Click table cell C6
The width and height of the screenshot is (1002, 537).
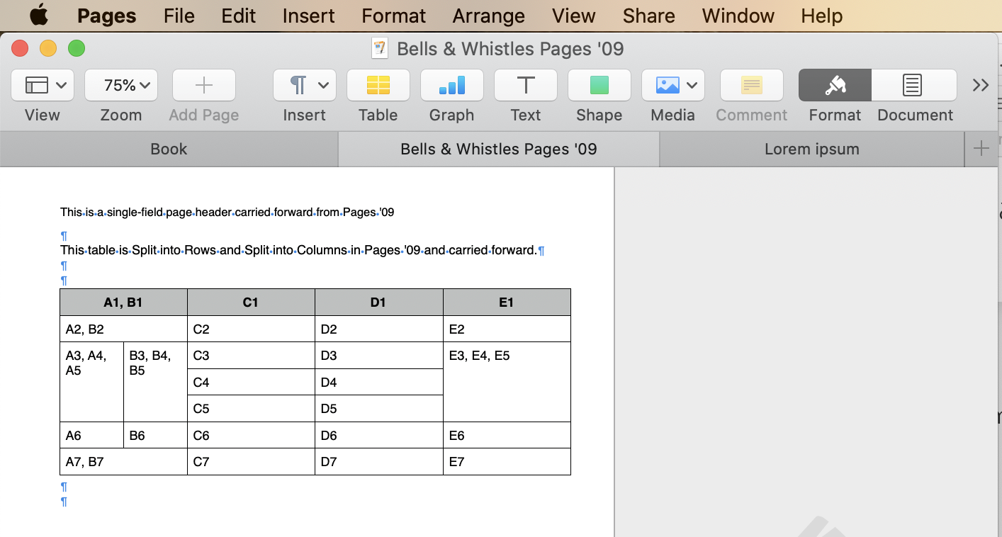point(251,435)
